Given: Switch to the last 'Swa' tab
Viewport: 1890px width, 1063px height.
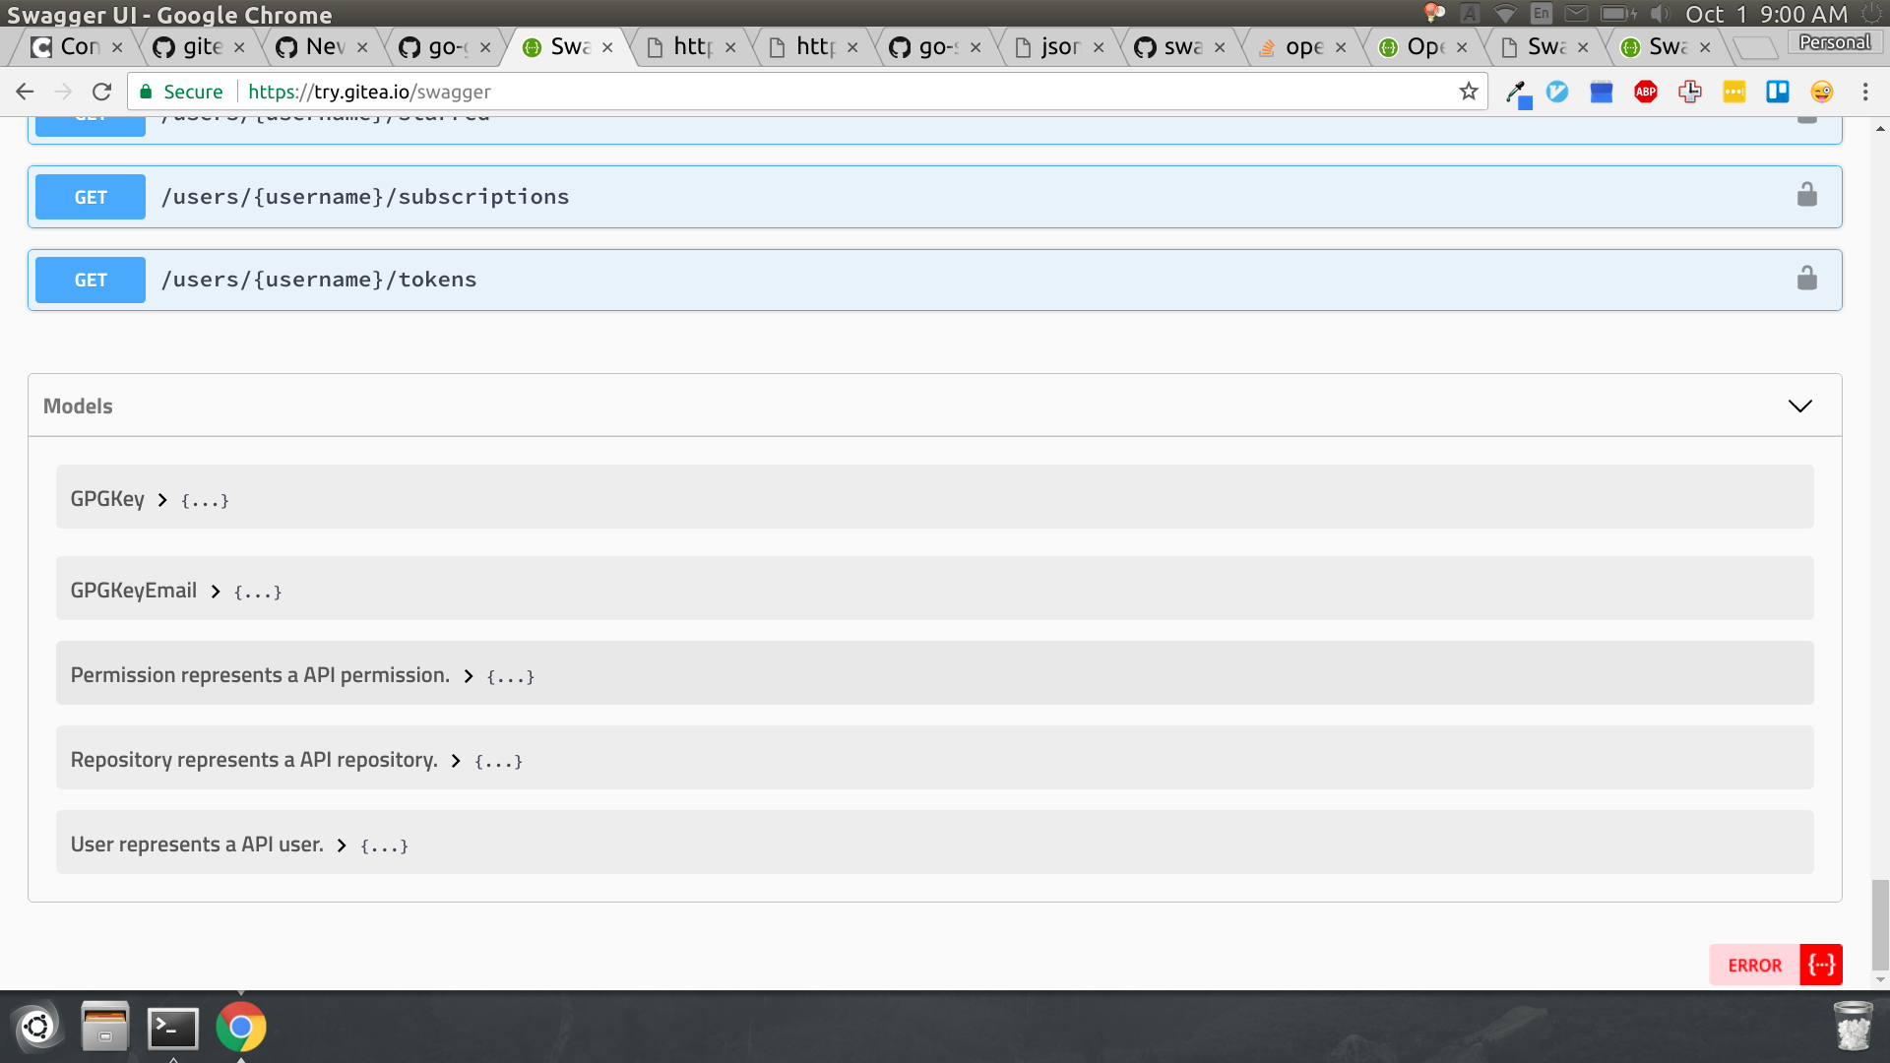Looking at the screenshot, I should (1667, 46).
